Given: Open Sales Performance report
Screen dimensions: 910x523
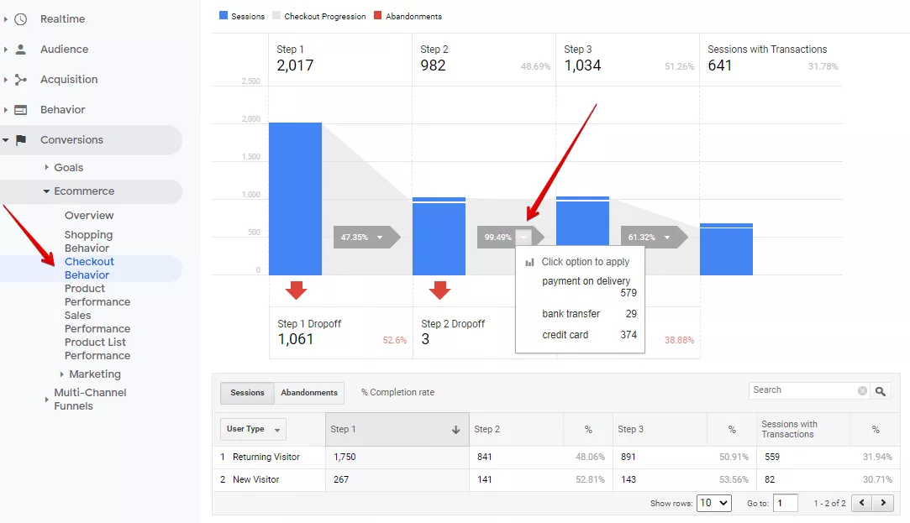Looking at the screenshot, I should pyautogui.click(x=97, y=322).
